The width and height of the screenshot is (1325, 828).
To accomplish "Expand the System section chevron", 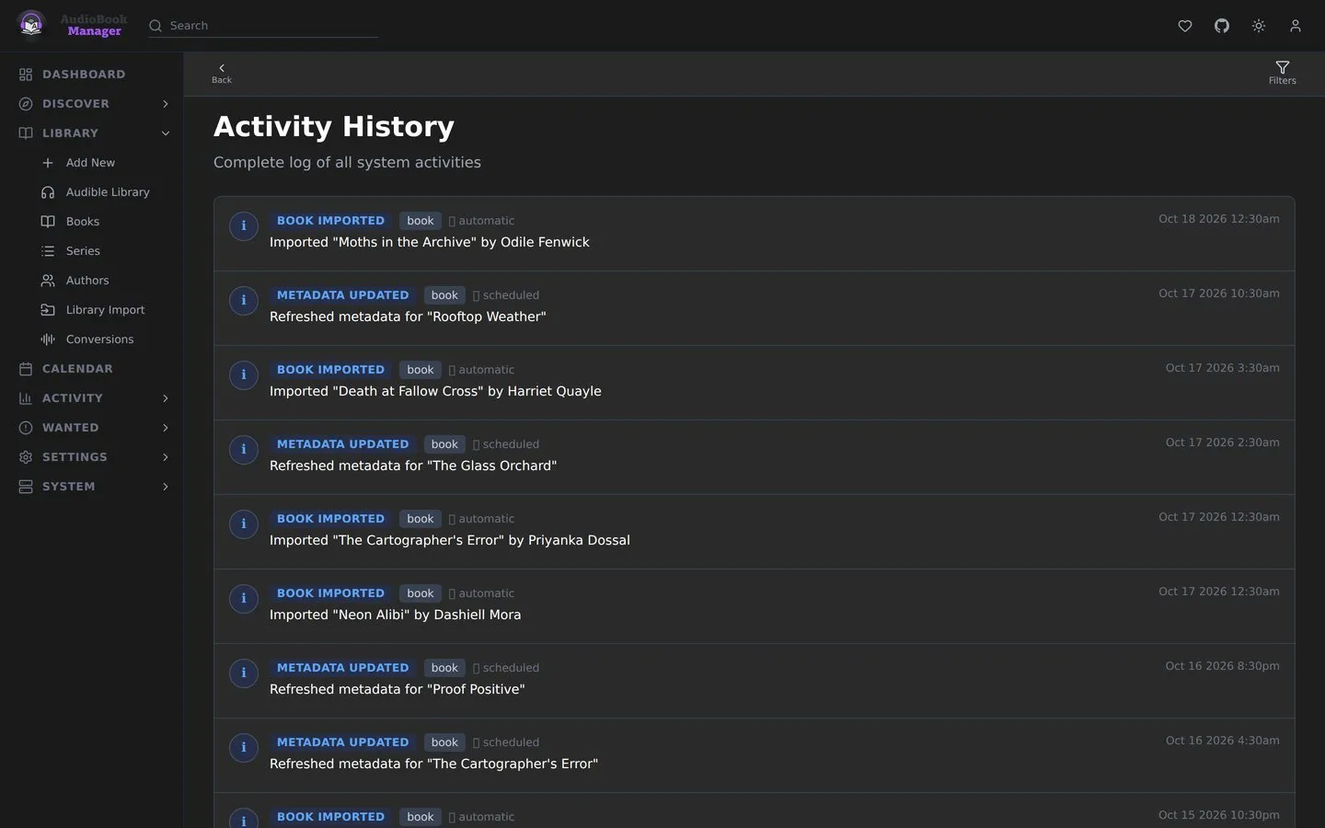I will 166,487.
